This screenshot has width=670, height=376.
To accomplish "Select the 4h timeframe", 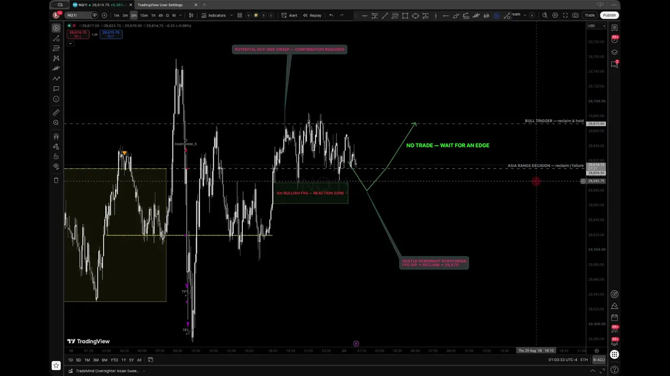I will coord(161,15).
